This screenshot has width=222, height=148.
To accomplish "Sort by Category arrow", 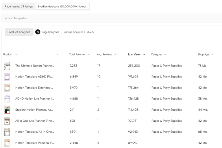I will 165,54.
